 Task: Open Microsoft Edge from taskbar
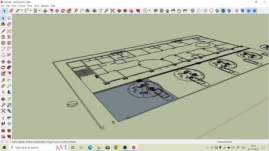point(90,147)
